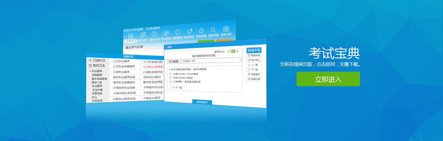443x141 pixels.
Task: Select answer option C radio button
Action: (x=171, y=82)
